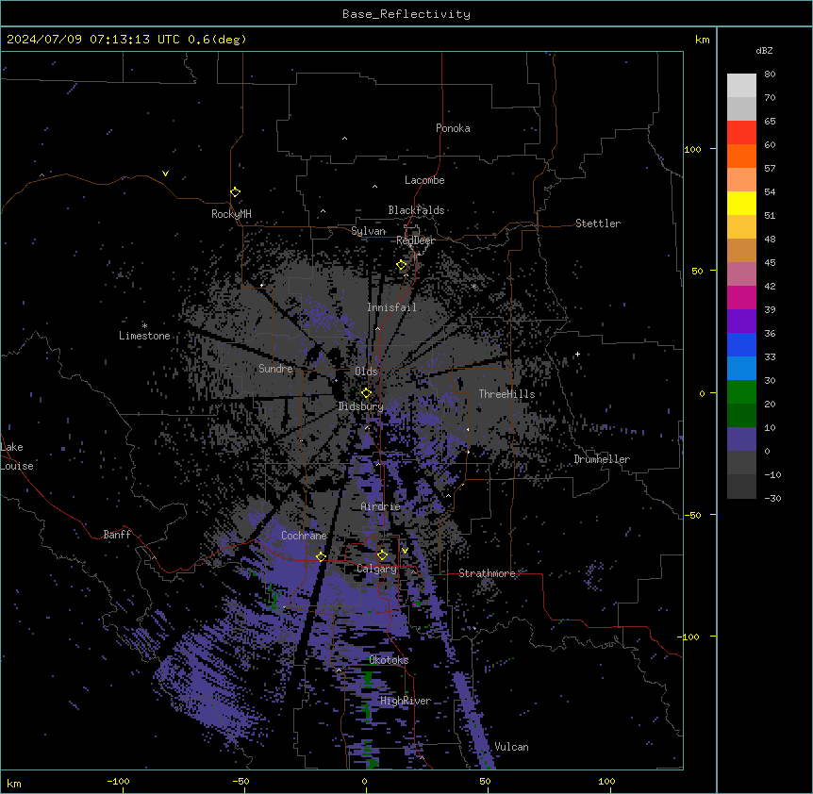Select the magenta 39-42 dBZ legend swatch
Viewport: 813px width, 794px height.
(x=741, y=297)
